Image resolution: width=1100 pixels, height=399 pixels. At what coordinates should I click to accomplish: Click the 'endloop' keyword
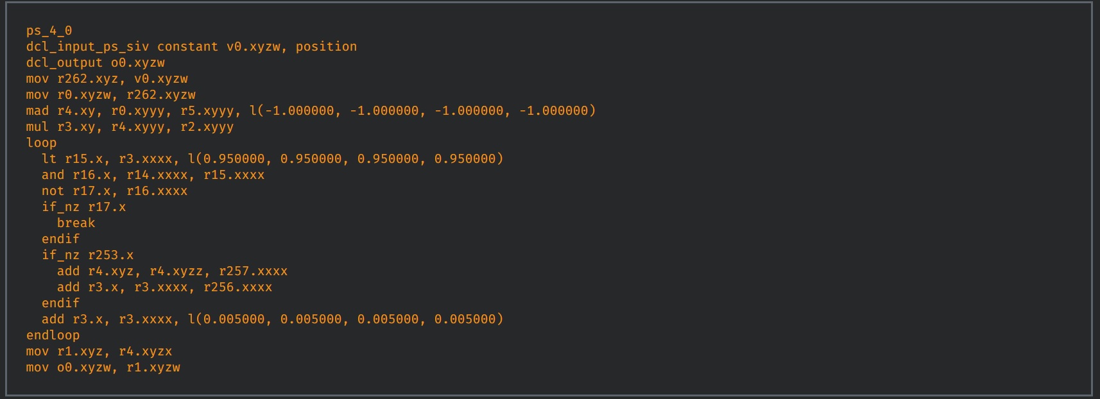point(53,335)
